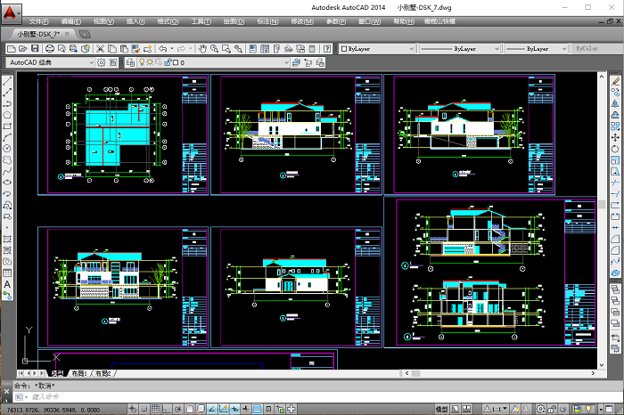This screenshot has width=624, height=415.
Task: Toggle Ortho mode in status bar
Action: pyautogui.click(x=167, y=409)
